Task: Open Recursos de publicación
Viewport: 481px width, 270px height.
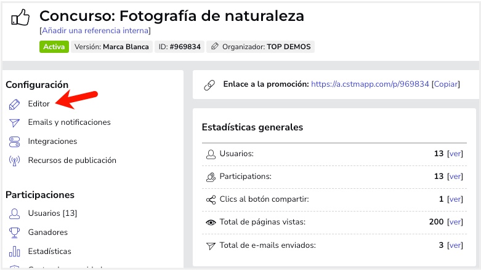Action: pyautogui.click(x=72, y=161)
